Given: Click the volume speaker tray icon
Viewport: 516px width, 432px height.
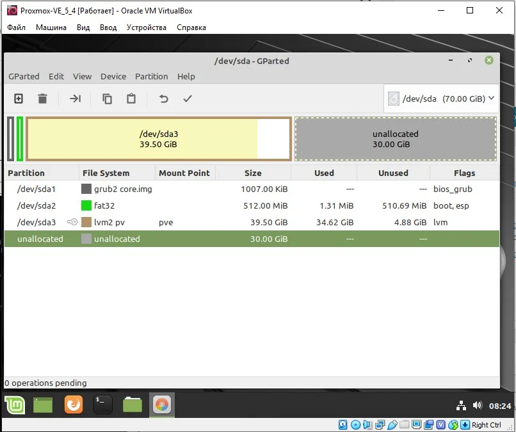Looking at the screenshot, I should tap(477, 405).
